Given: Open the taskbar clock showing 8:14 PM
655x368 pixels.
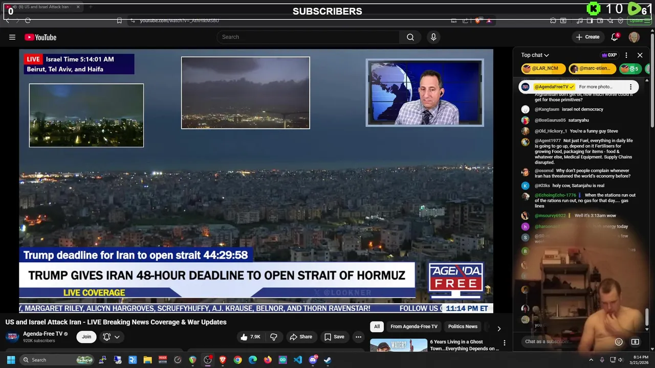Looking at the screenshot, I should click(x=641, y=360).
